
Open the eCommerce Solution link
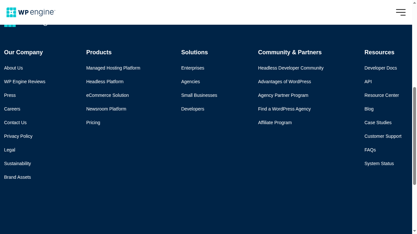pyautogui.click(x=108, y=95)
